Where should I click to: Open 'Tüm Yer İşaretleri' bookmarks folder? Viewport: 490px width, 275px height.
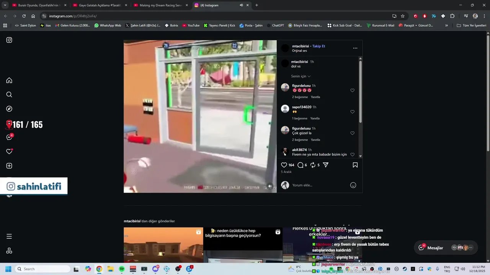click(472, 26)
